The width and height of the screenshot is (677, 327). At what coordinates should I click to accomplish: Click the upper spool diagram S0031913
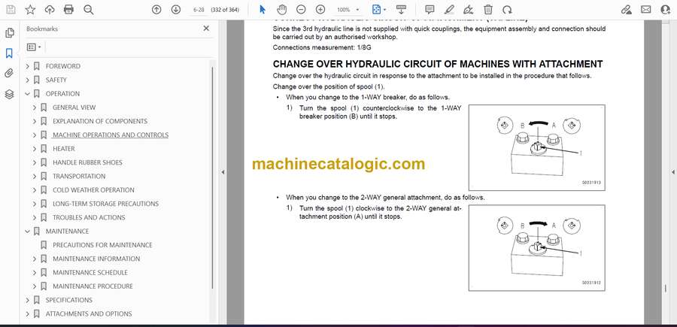[x=536, y=147]
